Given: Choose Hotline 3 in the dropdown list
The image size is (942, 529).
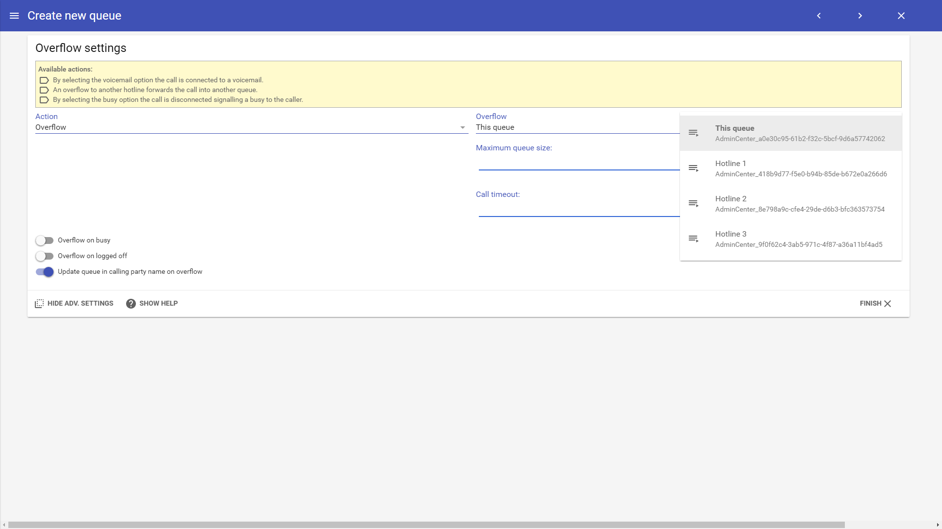Looking at the screenshot, I should click(800, 239).
